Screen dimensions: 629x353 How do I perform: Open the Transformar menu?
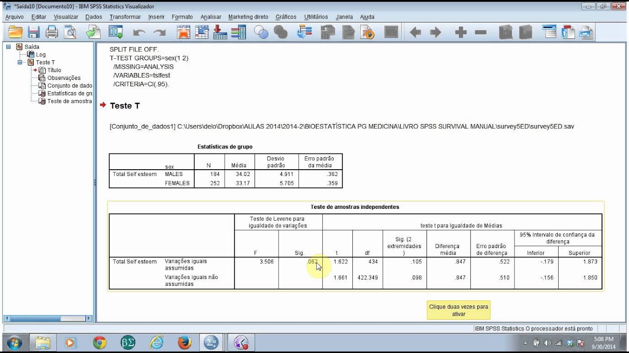[125, 17]
